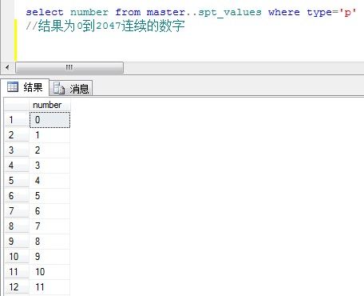Switch to the 结果 results tab
The width and height of the screenshot is (364, 296).
pos(25,87)
